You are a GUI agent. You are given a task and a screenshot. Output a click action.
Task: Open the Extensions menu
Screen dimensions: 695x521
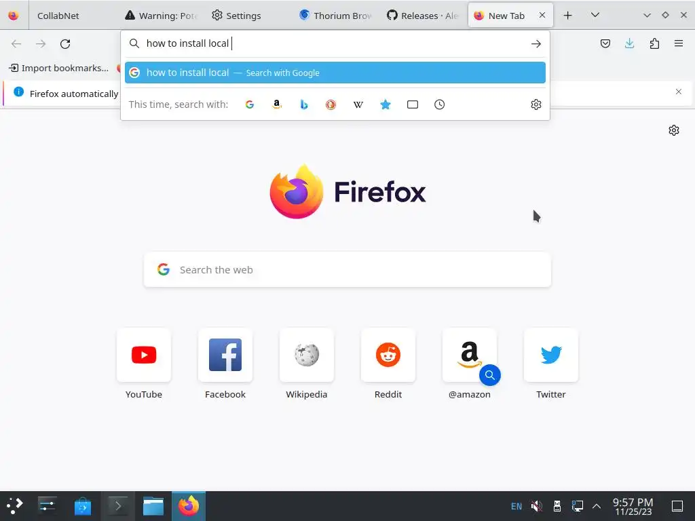click(654, 43)
